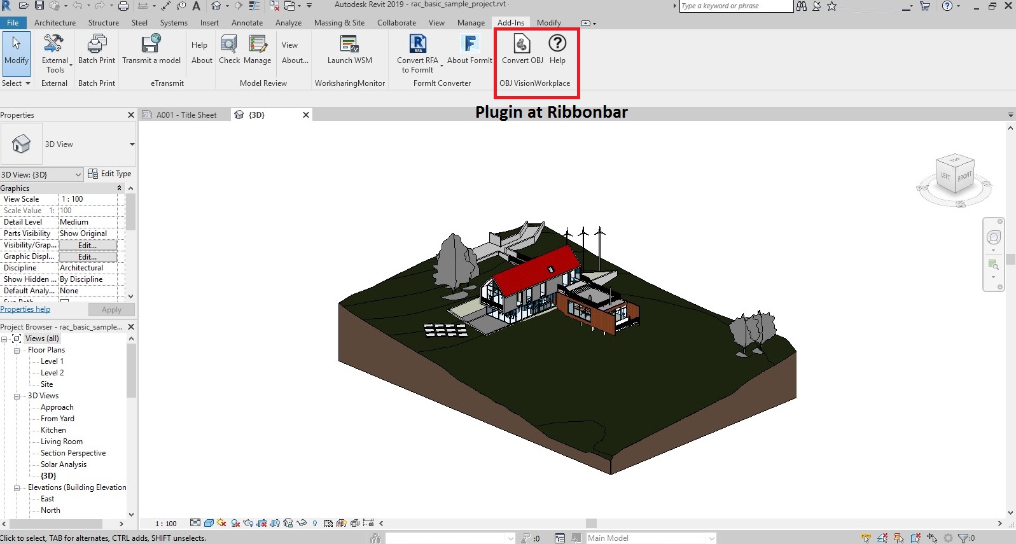Collapse the Floor Plans tree node
1016x544 pixels.
pos(17,351)
